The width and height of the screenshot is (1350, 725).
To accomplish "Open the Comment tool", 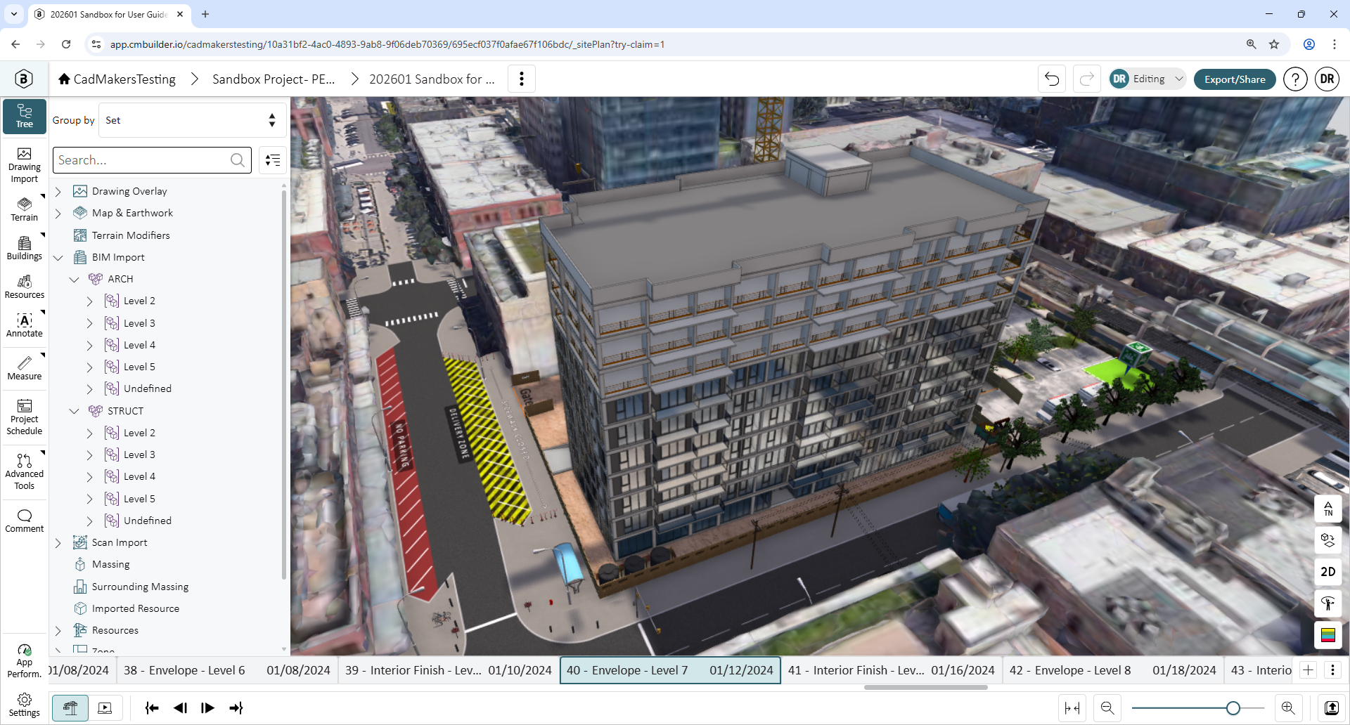I will [x=25, y=521].
